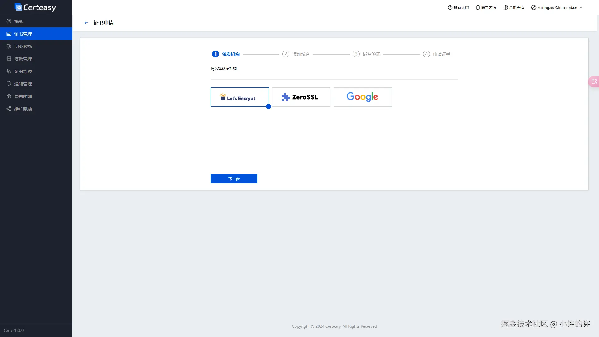Open 资源管理 via its sidebar icon
The width and height of the screenshot is (599, 337).
(8, 59)
